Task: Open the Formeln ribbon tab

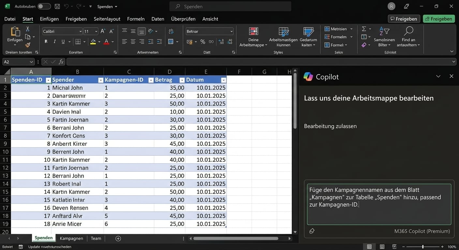Action: (x=136, y=19)
